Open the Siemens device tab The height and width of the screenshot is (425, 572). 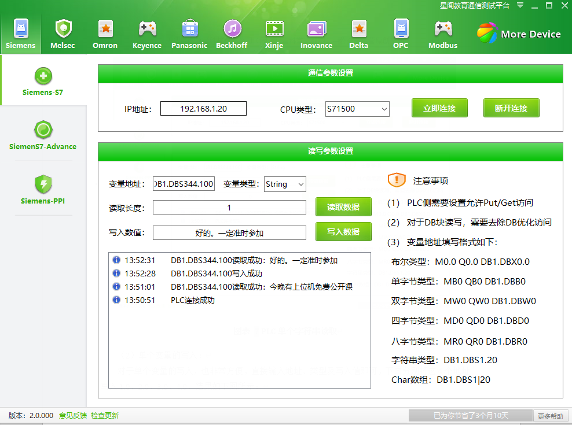pos(21,34)
